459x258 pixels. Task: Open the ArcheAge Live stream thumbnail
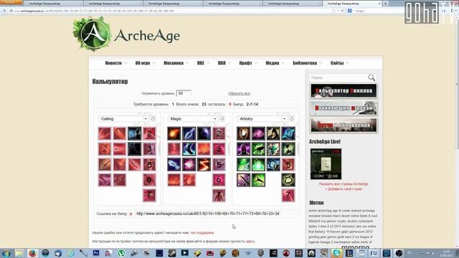326,164
